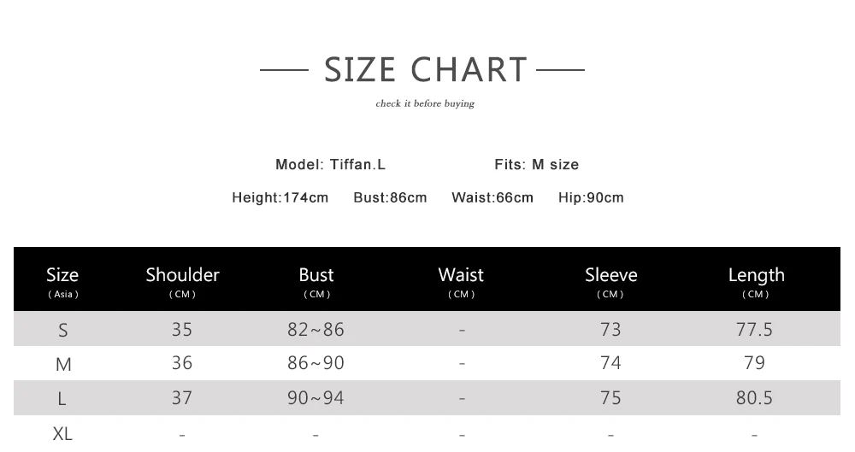Click the Length column header
The height and width of the screenshot is (452, 855).
(757, 281)
